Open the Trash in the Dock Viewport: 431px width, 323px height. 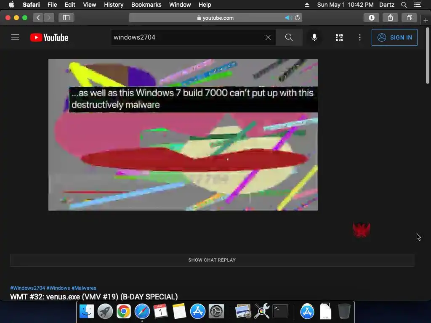[344, 311]
